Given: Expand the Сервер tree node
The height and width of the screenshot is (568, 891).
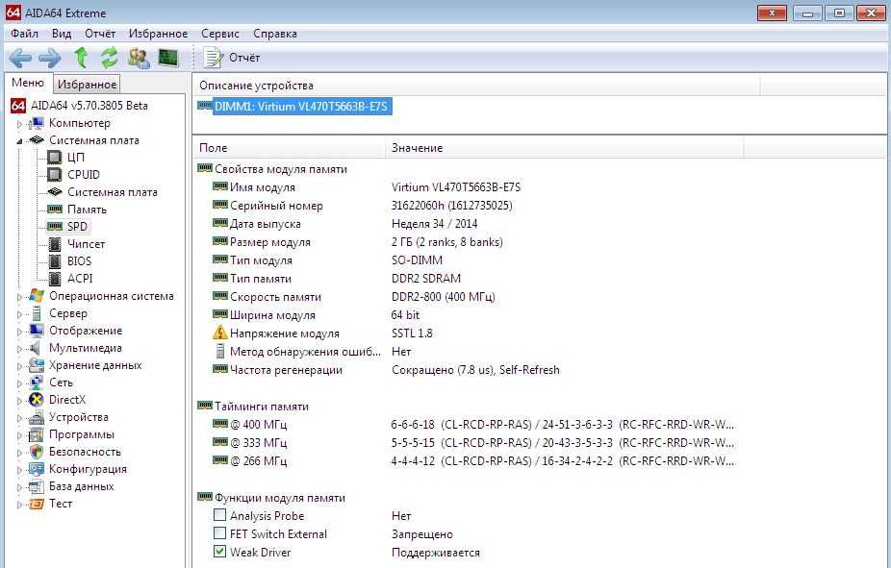Looking at the screenshot, I should pyautogui.click(x=19, y=313).
